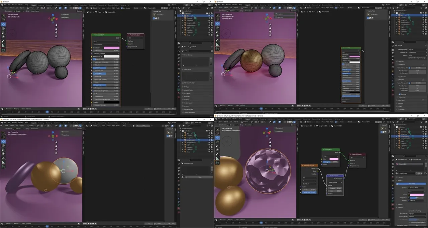Select the Measure tool in the Vertex Groups window
The width and height of the screenshot is (428, 228).
point(3,45)
